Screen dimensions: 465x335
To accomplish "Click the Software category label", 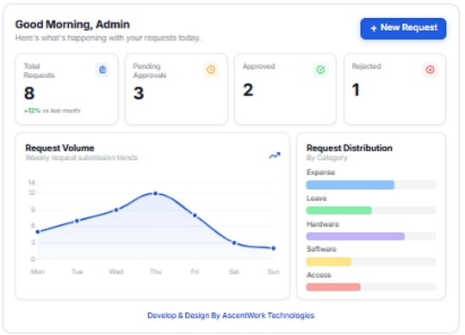I will (x=321, y=249).
